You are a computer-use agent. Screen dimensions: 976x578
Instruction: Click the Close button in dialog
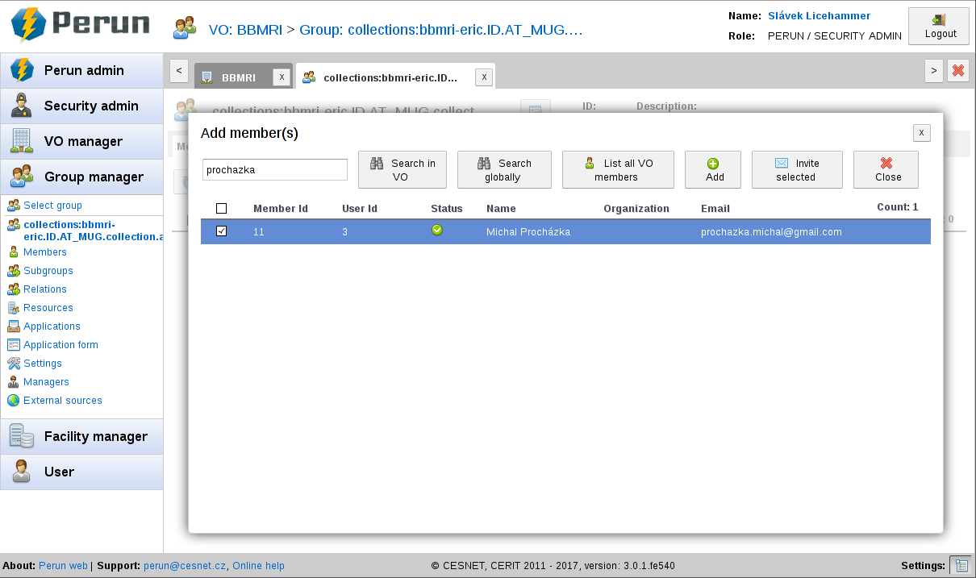pyautogui.click(x=886, y=170)
